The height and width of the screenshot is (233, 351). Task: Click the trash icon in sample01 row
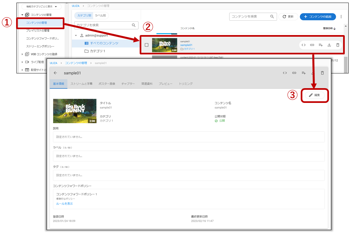coord(338,45)
